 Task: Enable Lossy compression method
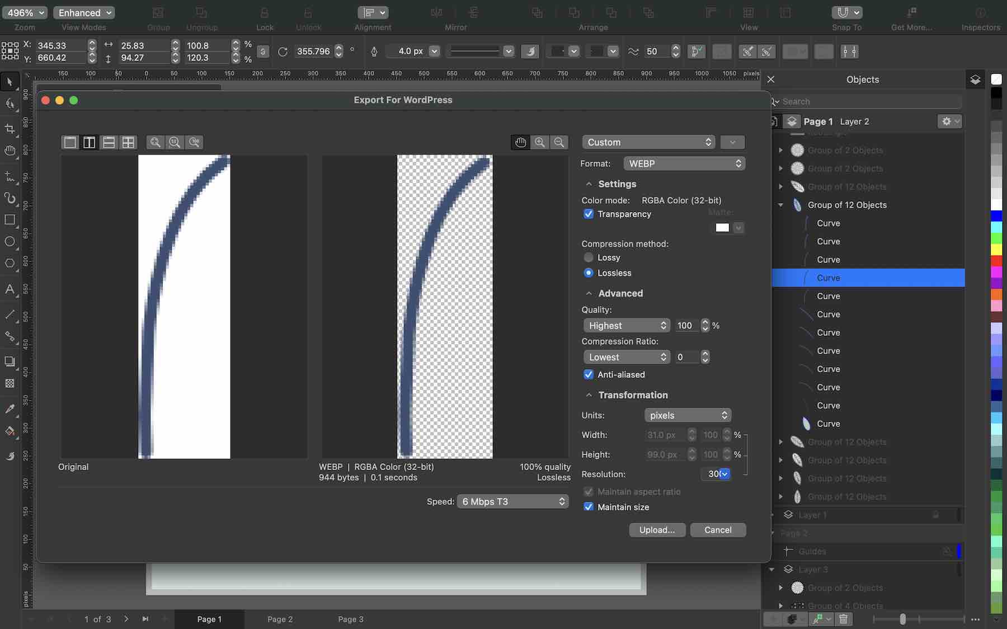589,257
